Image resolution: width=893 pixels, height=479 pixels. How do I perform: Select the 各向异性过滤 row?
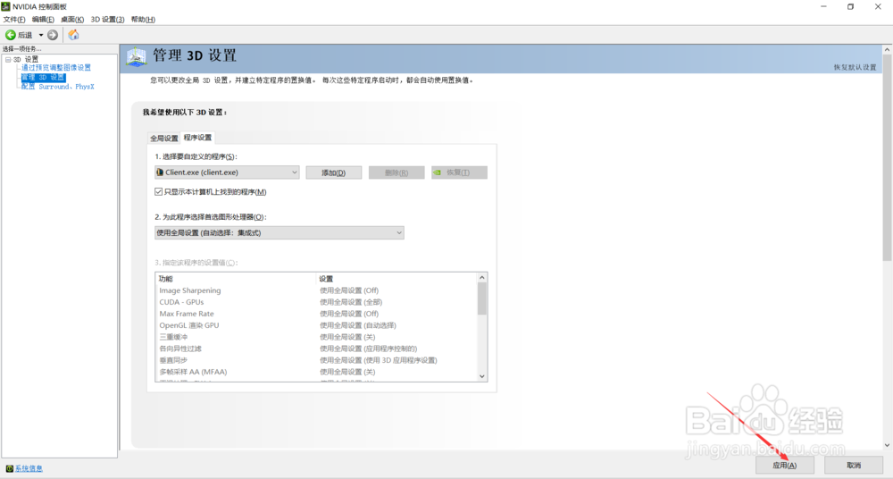[x=316, y=349]
